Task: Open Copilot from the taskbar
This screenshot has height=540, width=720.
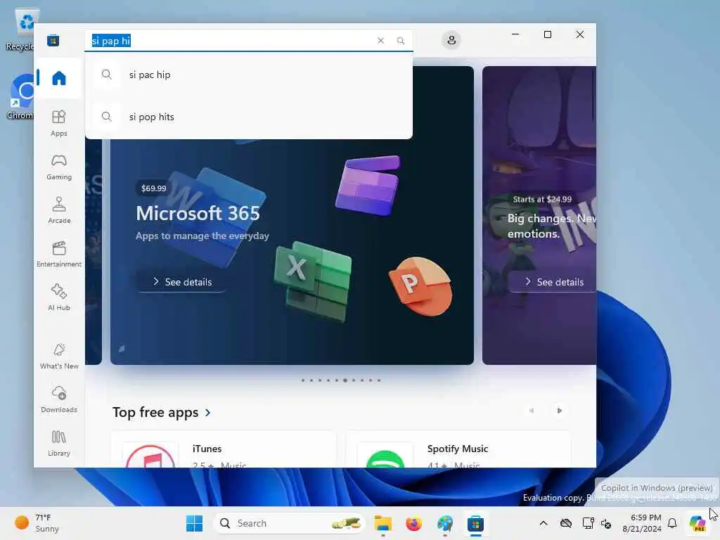Action: (697, 523)
